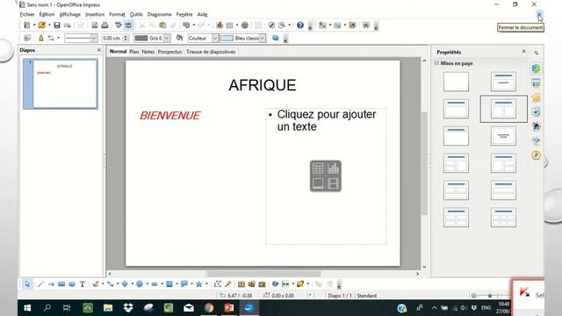This screenshot has width=562, height=316.
Task: Open the Affichage menu
Action: [x=70, y=14]
